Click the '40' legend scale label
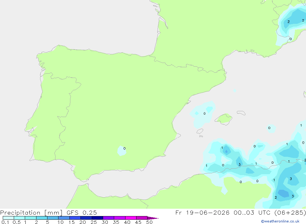This screenshot has height=224, width=306. pos(127,222)
